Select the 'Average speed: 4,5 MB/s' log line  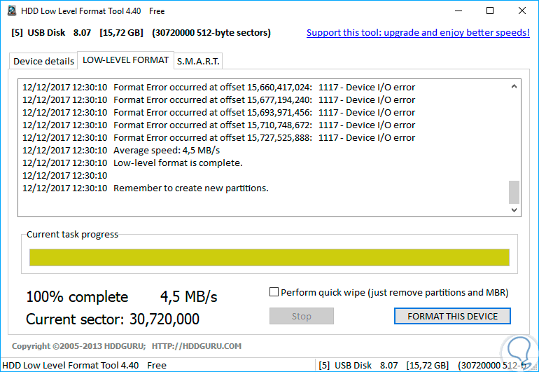pyautogui.click(x=167, y=151)
